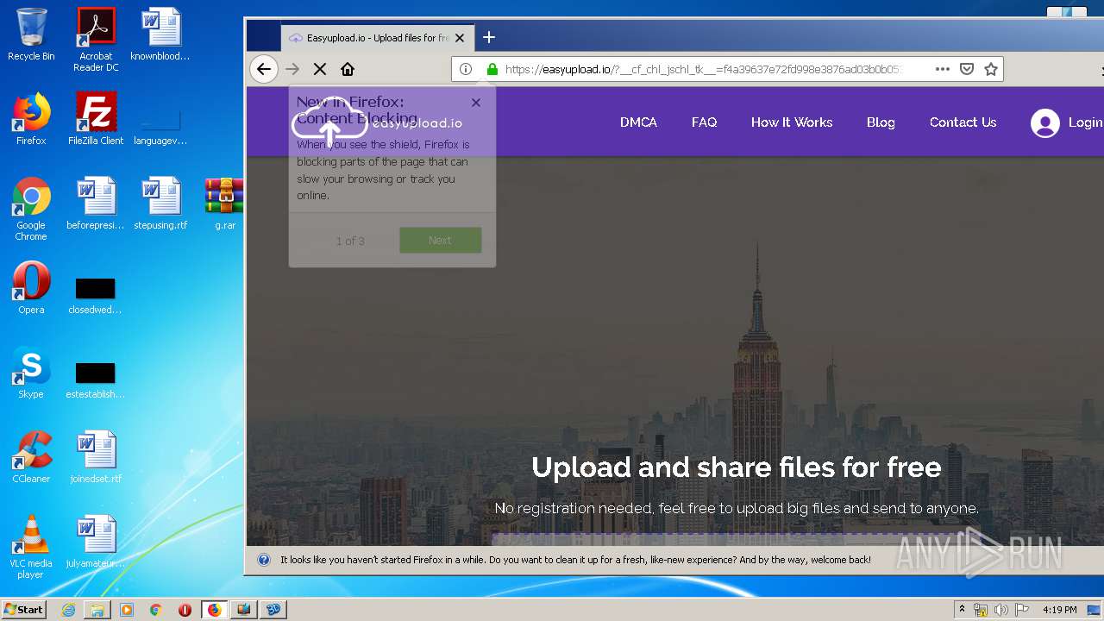Go to the Blog page
The image size is (1104, 621).
coord(881,122)
